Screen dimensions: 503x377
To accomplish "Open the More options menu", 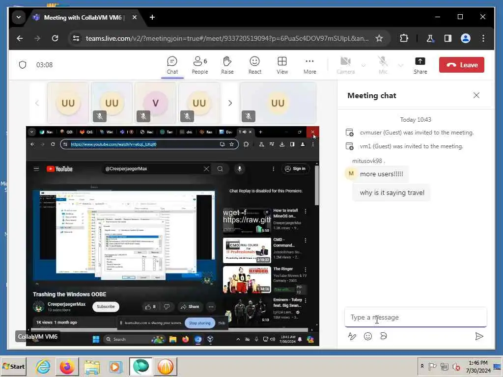I will click(x=309, y=65).
